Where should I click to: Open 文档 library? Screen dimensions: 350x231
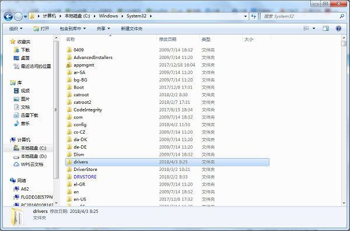pyautogui.click(x=22, y=107)
